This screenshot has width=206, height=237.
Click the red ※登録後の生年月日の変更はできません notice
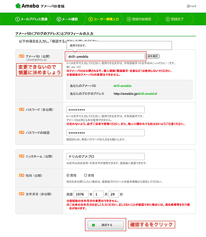pyautogui.click(x=93, y=201)
